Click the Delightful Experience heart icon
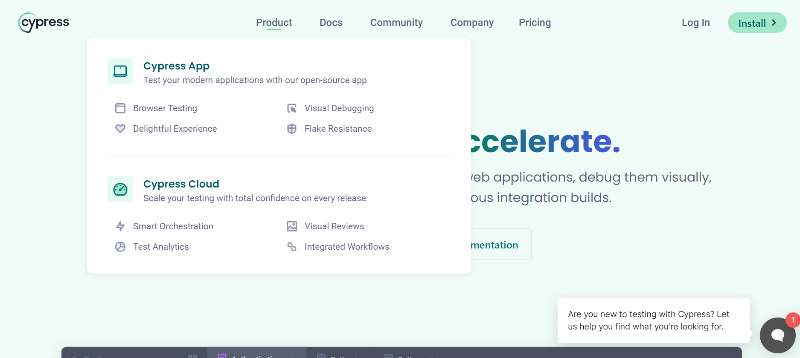Image resolution: width=800 pixels, height=358 pixels. [x=120, y=129]
